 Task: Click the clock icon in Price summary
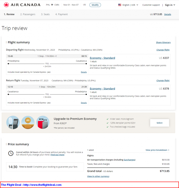[x=11, y=153]
